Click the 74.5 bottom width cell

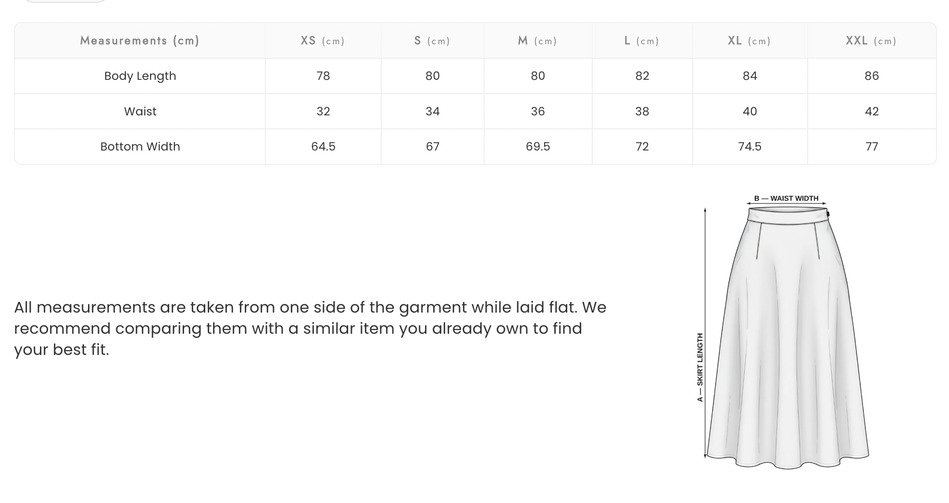coord(749,146)
